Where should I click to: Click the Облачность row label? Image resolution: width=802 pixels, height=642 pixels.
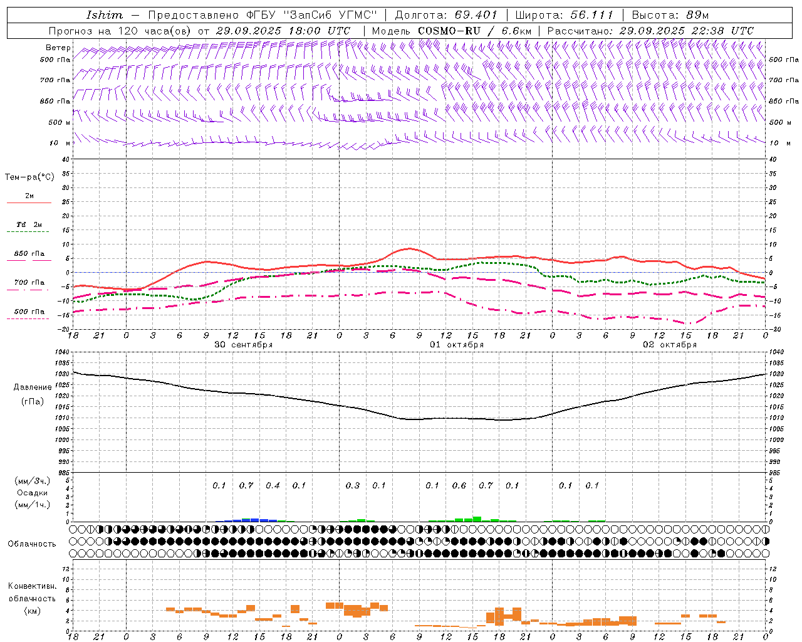[32, 544]
